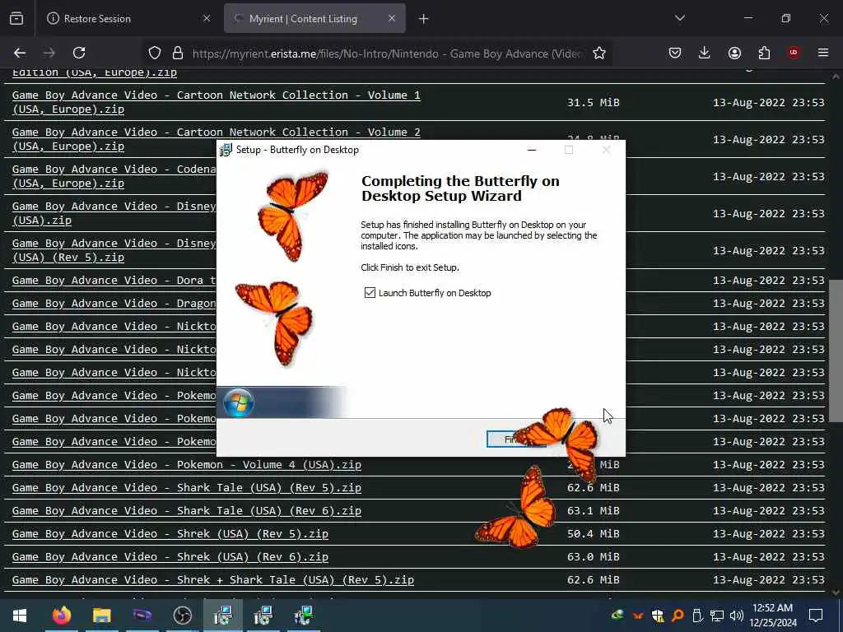The image size is (843, 632).
Task: Open the Firefox extensions puzzle icon
Action: pos(764,53)
